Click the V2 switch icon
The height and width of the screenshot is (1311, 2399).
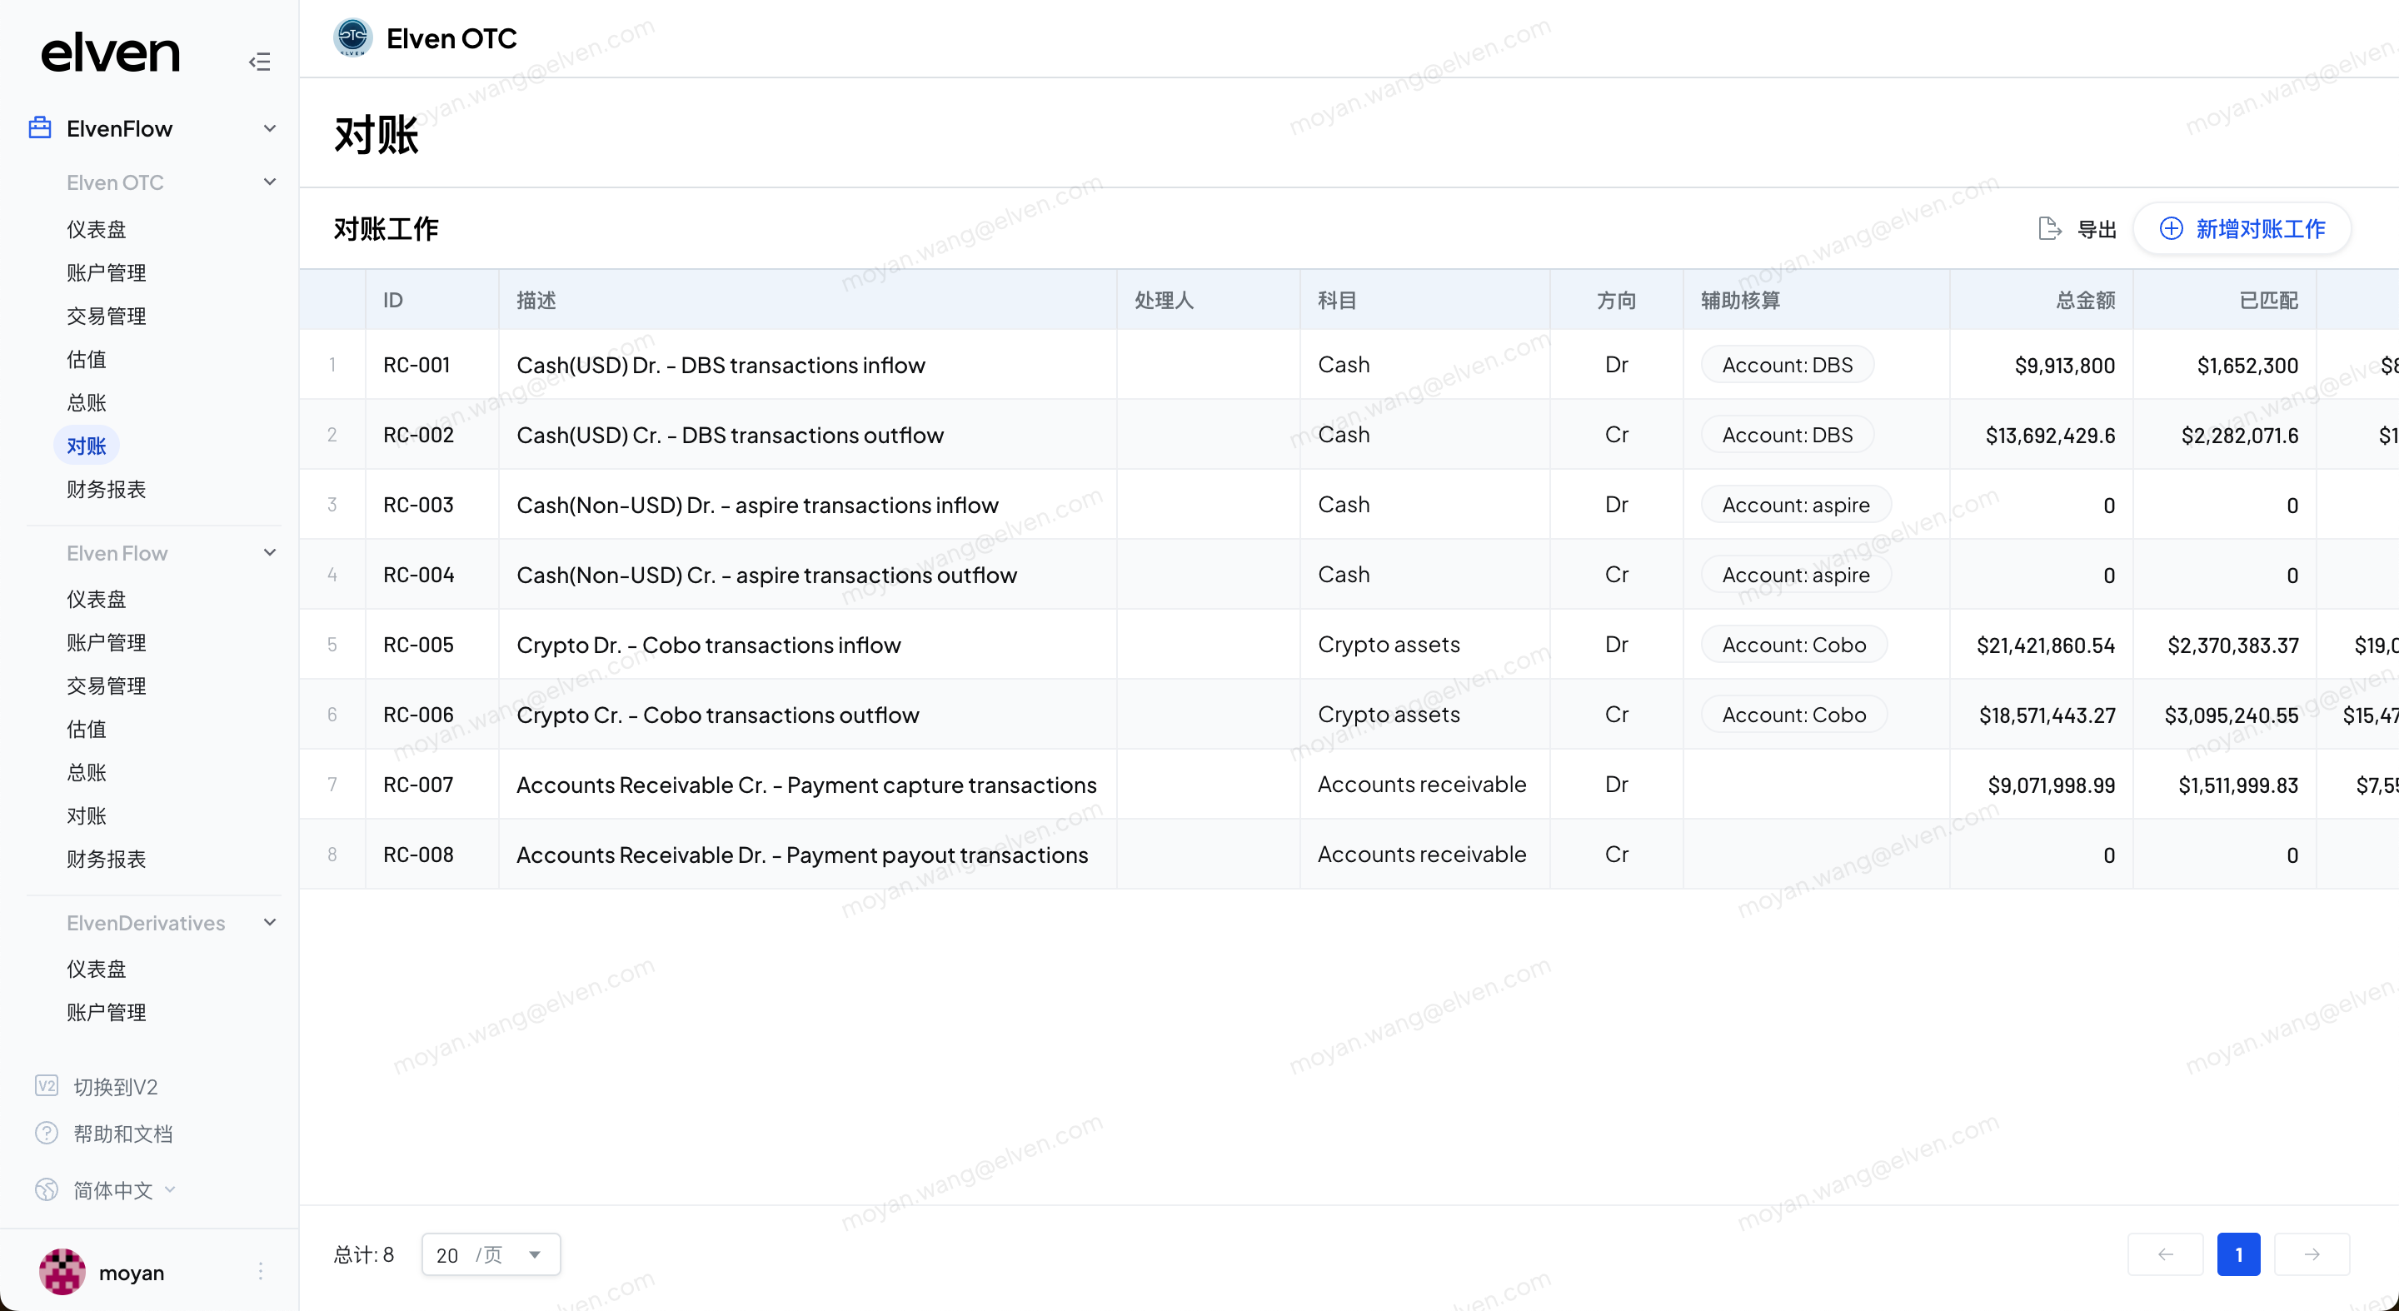[x=47, y=1085]
